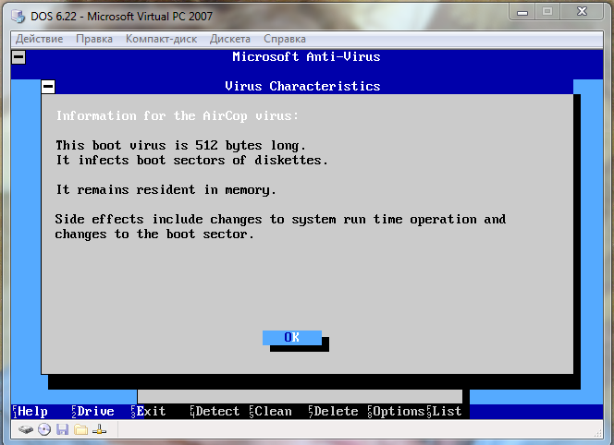The width and height of the screenshot is (614, 445).
Task: Click the 'Virus Characteristics' dialog title
Action: coord(302,86)
